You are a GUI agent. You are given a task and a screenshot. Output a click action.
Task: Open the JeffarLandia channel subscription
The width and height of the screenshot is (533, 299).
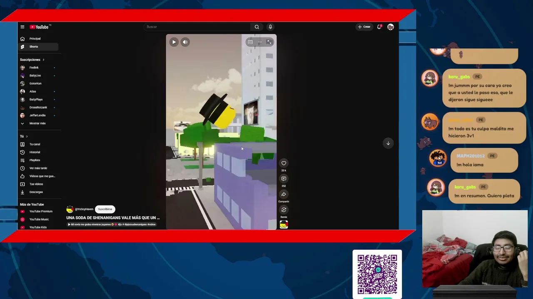pyautogui.click(x=38, y=115)
